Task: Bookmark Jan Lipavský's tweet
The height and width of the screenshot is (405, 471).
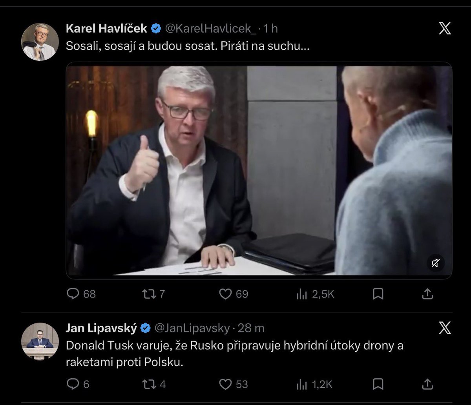Action: [378, 384]
